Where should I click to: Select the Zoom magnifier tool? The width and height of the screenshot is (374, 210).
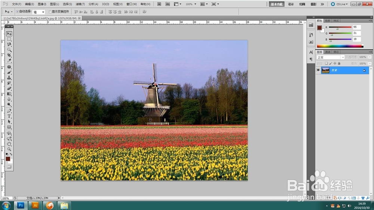pos(9,149)
